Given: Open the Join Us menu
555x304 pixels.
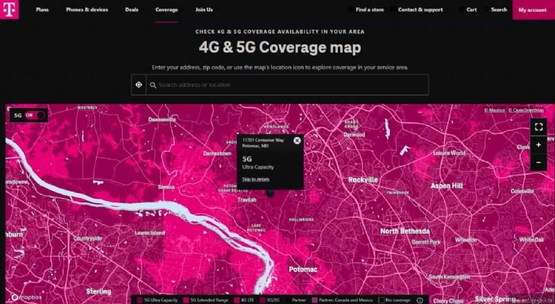Looking at the screenshot, I should tap(204, 10).
